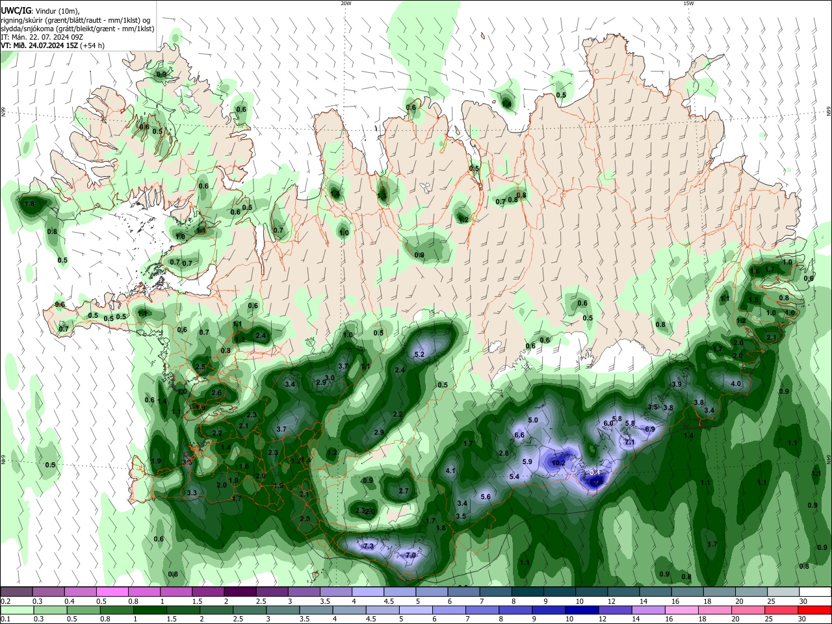Click the 4.1 precipitation value

point(450,471)
